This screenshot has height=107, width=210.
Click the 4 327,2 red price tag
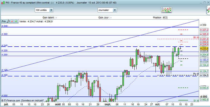[204, 30]
